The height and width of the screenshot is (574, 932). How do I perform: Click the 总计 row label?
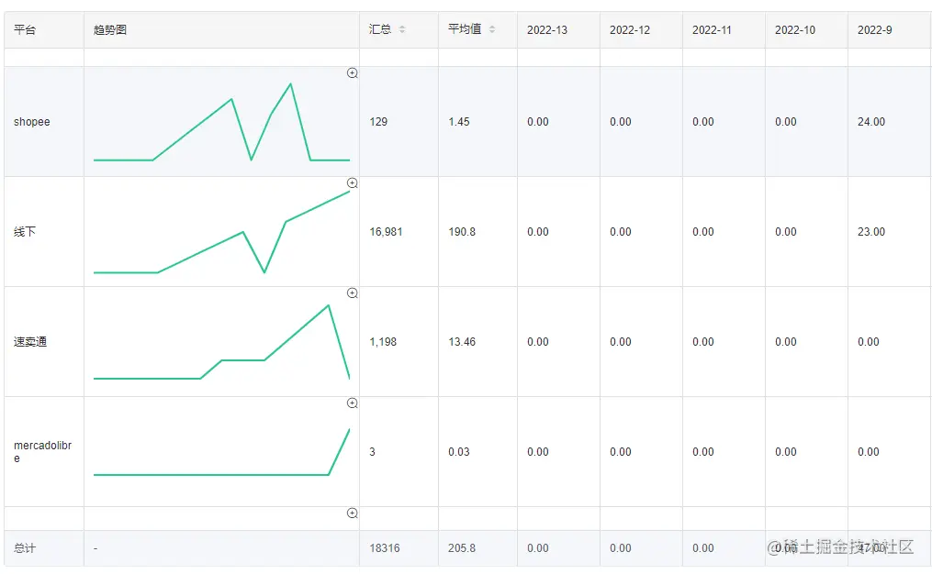tap(25, 548)
